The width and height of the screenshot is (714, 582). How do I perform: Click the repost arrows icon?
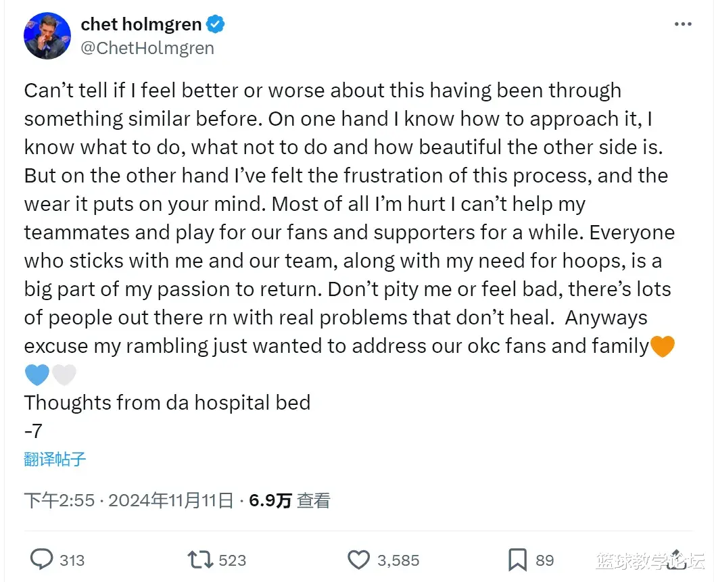tap(200, 560)
